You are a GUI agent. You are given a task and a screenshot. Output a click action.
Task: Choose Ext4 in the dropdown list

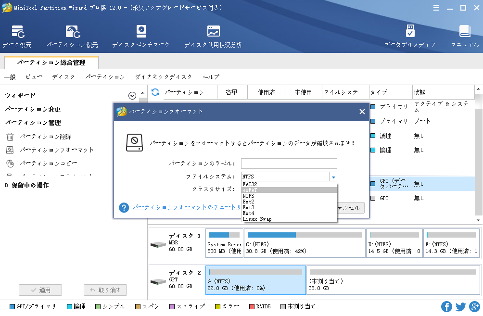pyautogui.click(x=289, y=213)
